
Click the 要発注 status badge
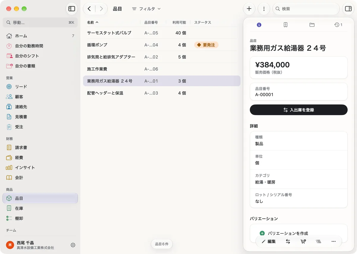pyautogui.click(x=206, y=45)
